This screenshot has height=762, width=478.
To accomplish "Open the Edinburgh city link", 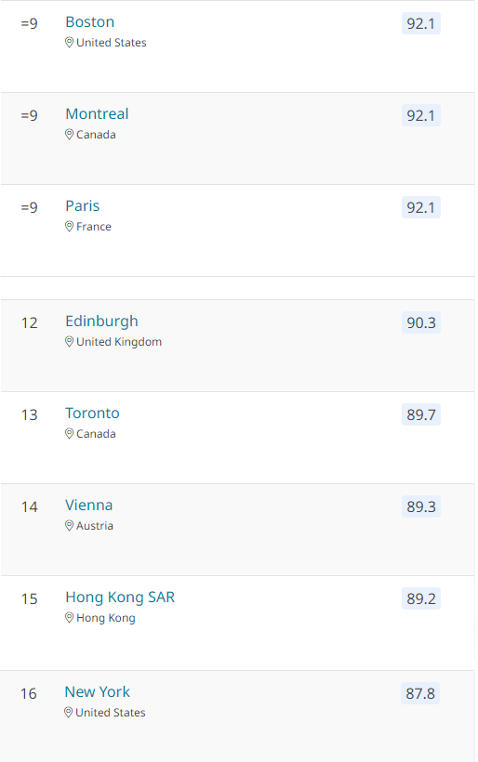I will tap(101, 322).
